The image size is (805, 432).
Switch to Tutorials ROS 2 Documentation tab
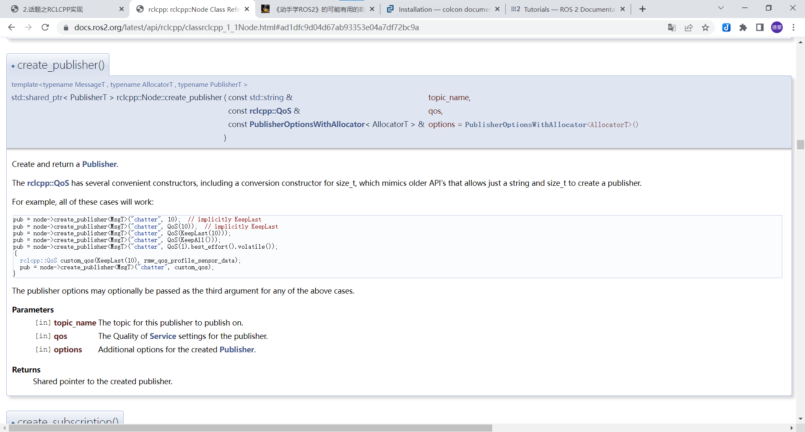tap(568, 9)
